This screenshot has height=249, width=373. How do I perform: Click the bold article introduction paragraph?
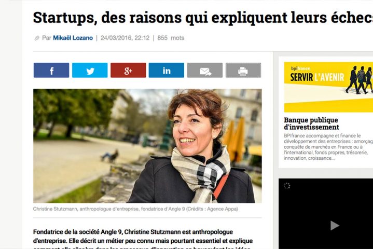(x=143, y=239)
